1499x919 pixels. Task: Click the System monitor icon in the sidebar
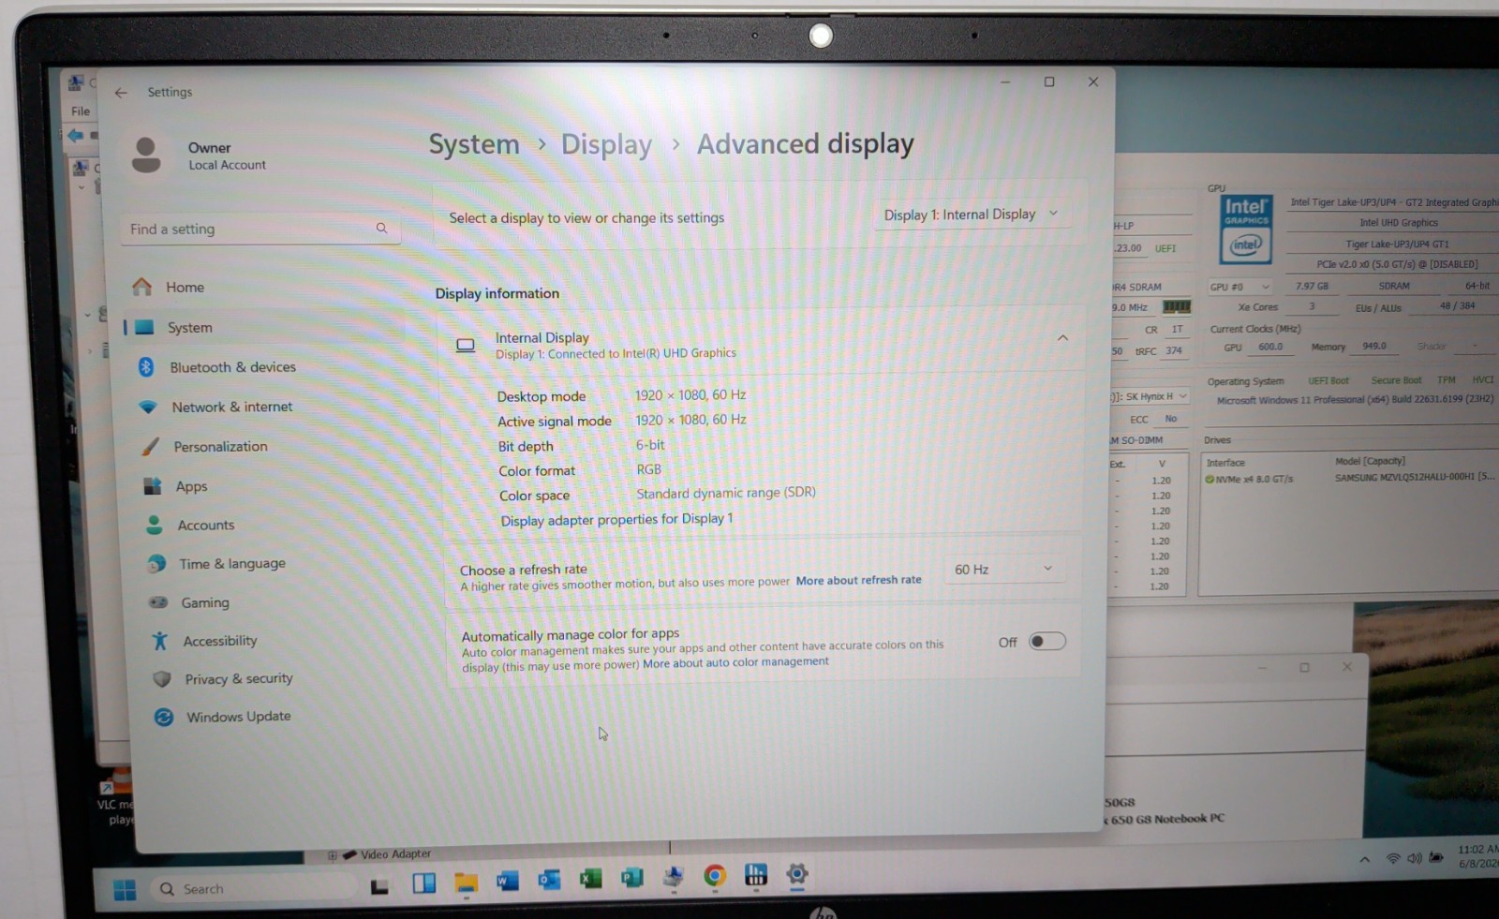pyautogui.click(x=144, y=327)
